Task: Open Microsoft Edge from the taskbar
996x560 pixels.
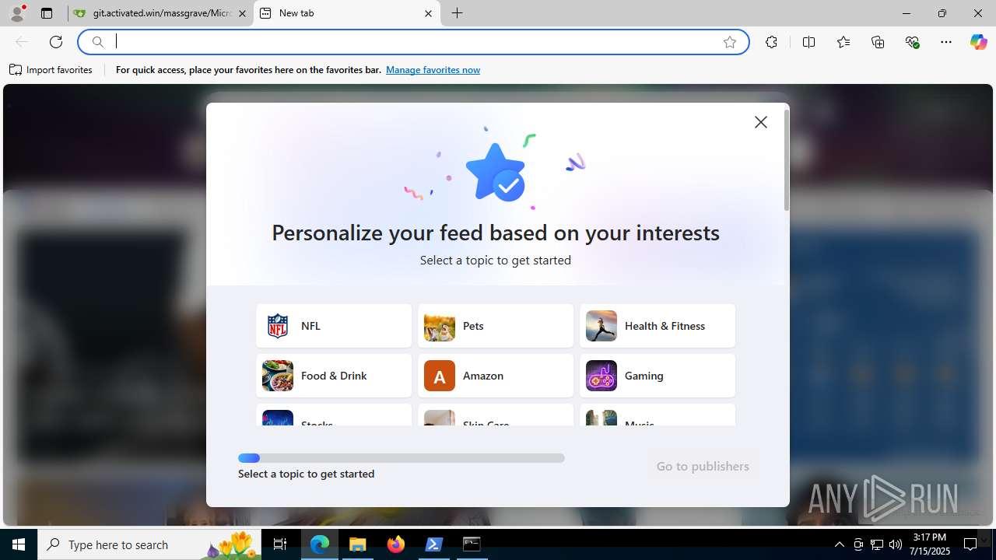Action: click(x=320, y=544)
